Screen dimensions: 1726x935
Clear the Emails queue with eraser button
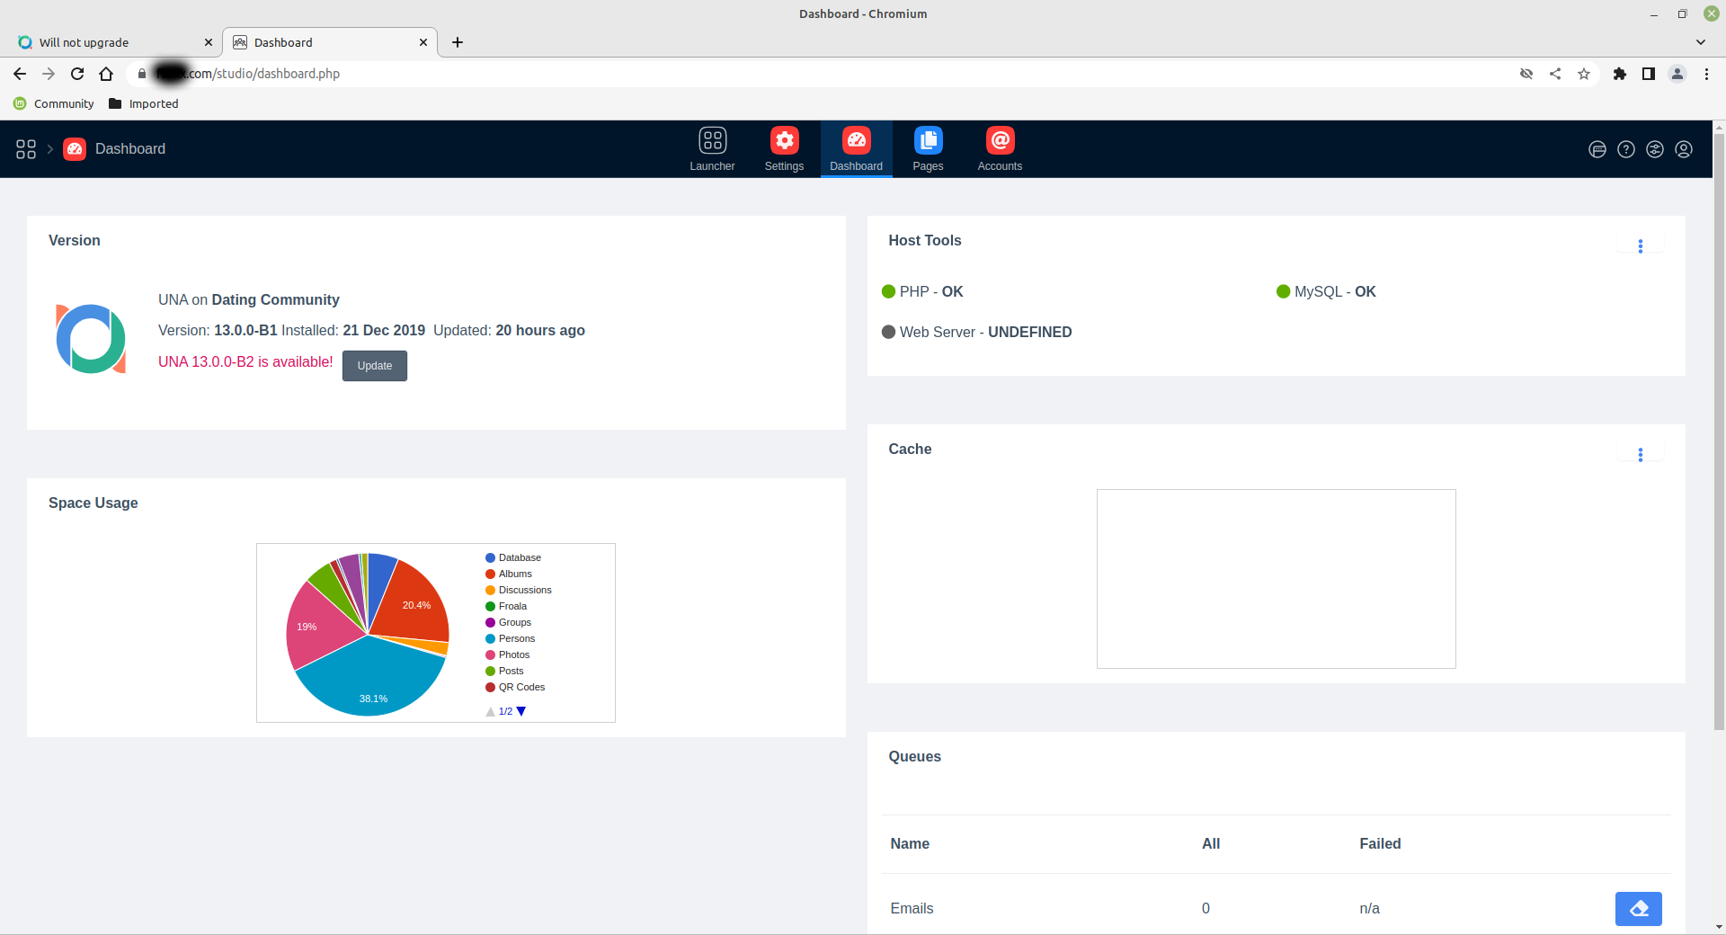(x=1638, y=908)
